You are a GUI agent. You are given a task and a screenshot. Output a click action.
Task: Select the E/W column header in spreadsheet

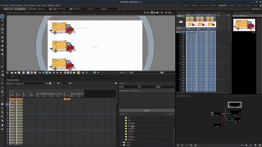(x=13, y=95)
